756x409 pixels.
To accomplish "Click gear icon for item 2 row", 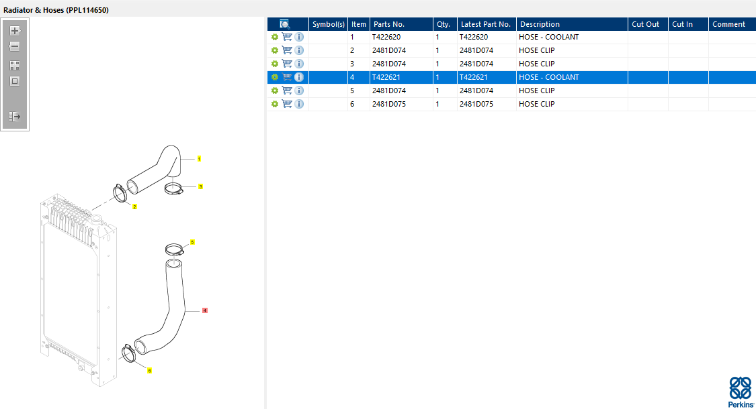I will (275, 50).
